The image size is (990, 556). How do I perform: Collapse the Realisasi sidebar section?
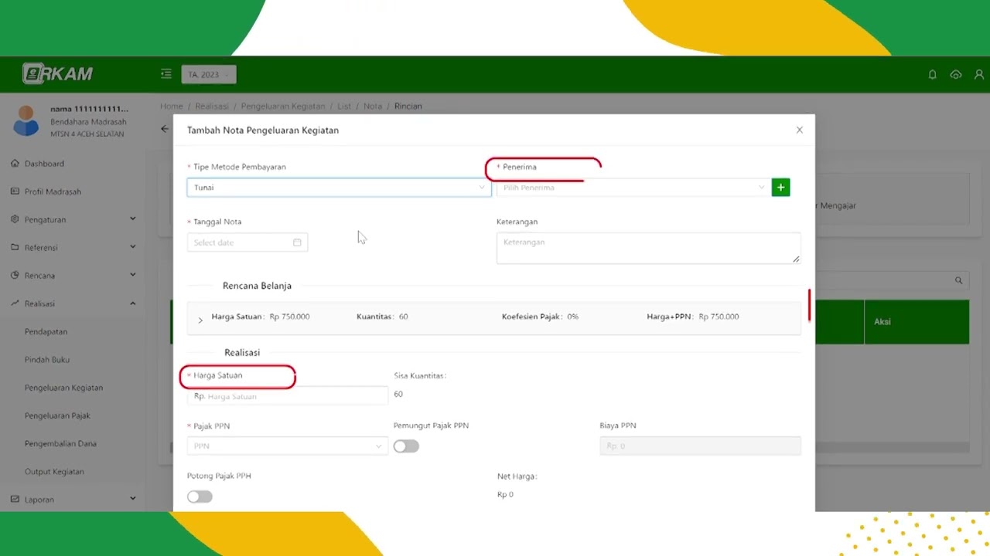(x=73, y=303)
